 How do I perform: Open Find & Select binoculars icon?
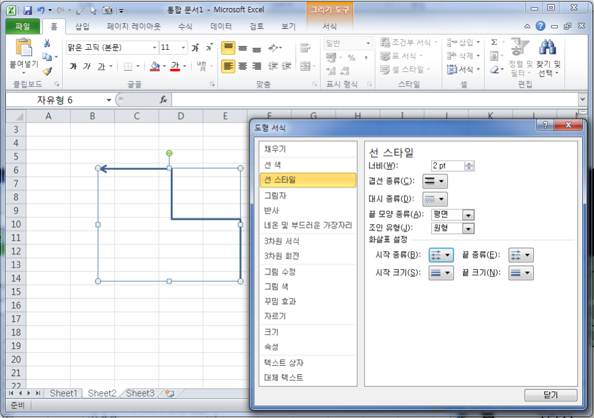[x=547, y=47]
